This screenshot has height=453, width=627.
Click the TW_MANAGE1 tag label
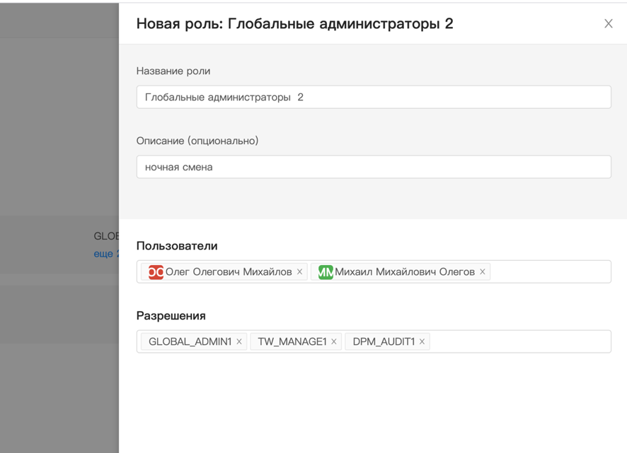pos(292,342)
